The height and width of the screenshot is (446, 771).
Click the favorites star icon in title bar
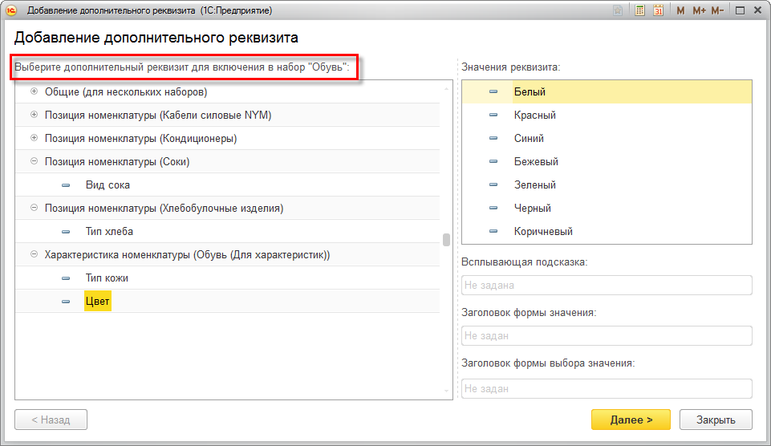[x=616, y=10]
